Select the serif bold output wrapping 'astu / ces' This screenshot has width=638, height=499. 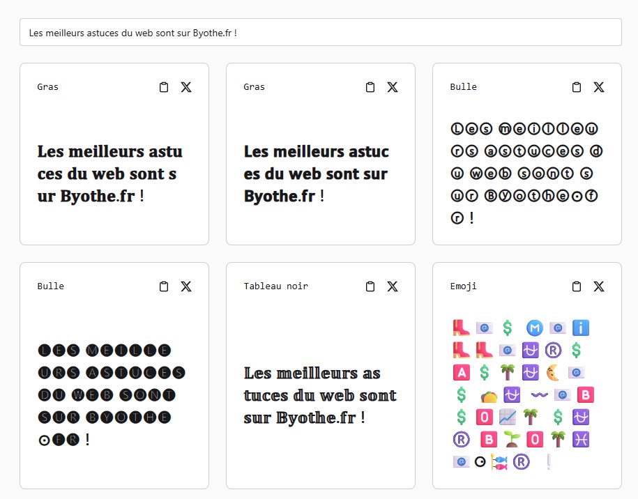click(x=110, y=174)
